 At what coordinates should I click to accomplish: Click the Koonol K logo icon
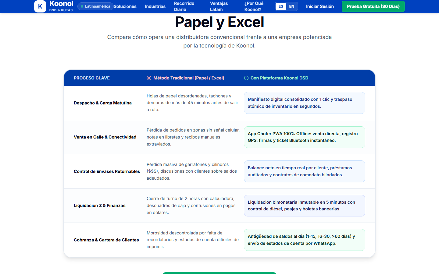[x=40, y=6]
